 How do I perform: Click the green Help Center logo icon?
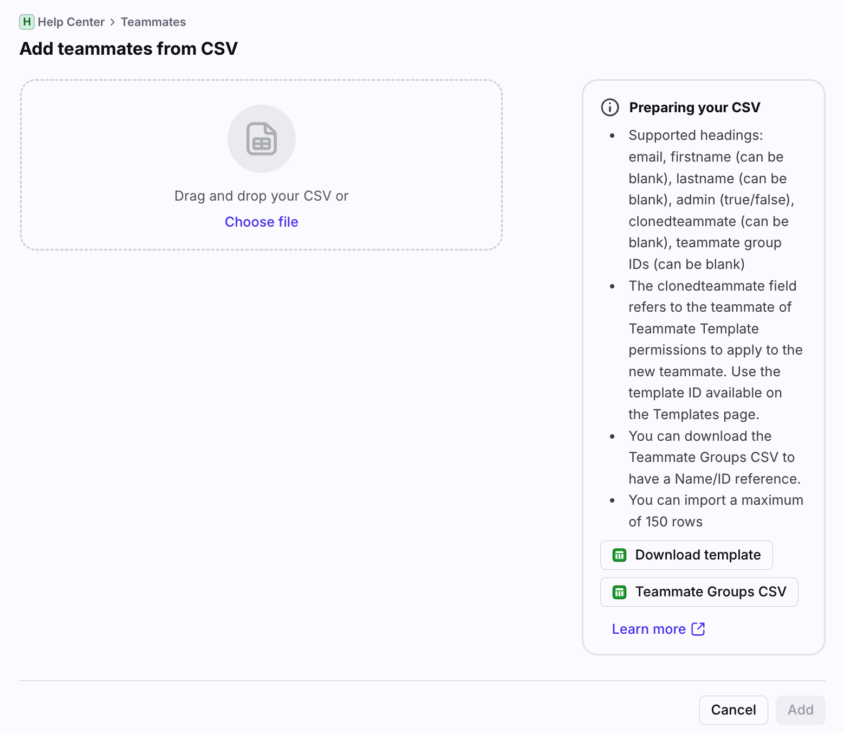click(x=27, y=22)
